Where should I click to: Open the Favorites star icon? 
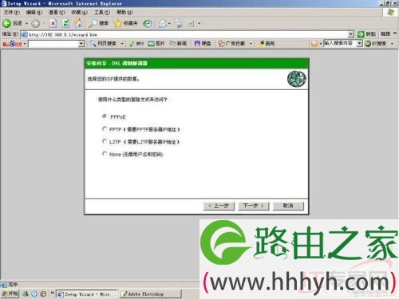[117, 23]
